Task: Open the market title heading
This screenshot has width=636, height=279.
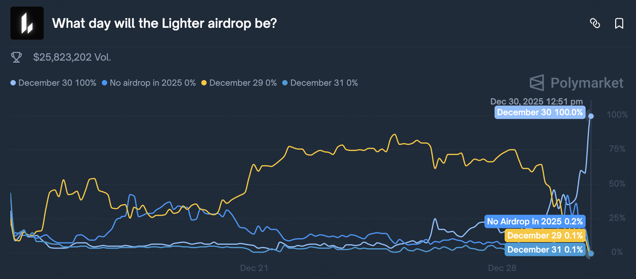Action: point(164,23)
